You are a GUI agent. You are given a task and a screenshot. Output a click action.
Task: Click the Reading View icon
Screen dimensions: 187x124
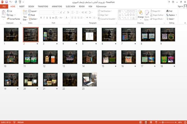(151, 122)
